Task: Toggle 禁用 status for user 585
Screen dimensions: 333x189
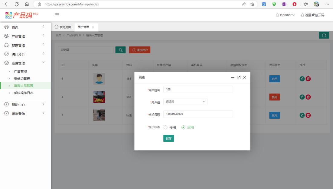Action: [x=274, y=97]
